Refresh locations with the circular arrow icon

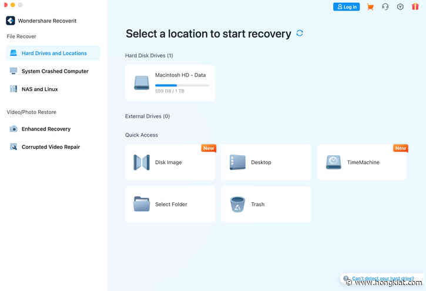coord(300,33)
